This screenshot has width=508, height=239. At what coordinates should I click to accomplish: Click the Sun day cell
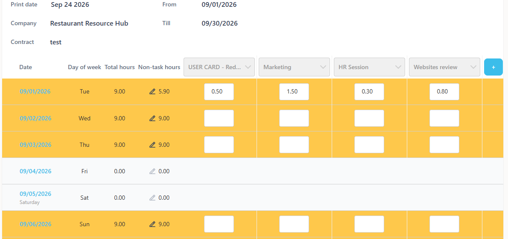point(85,224)
